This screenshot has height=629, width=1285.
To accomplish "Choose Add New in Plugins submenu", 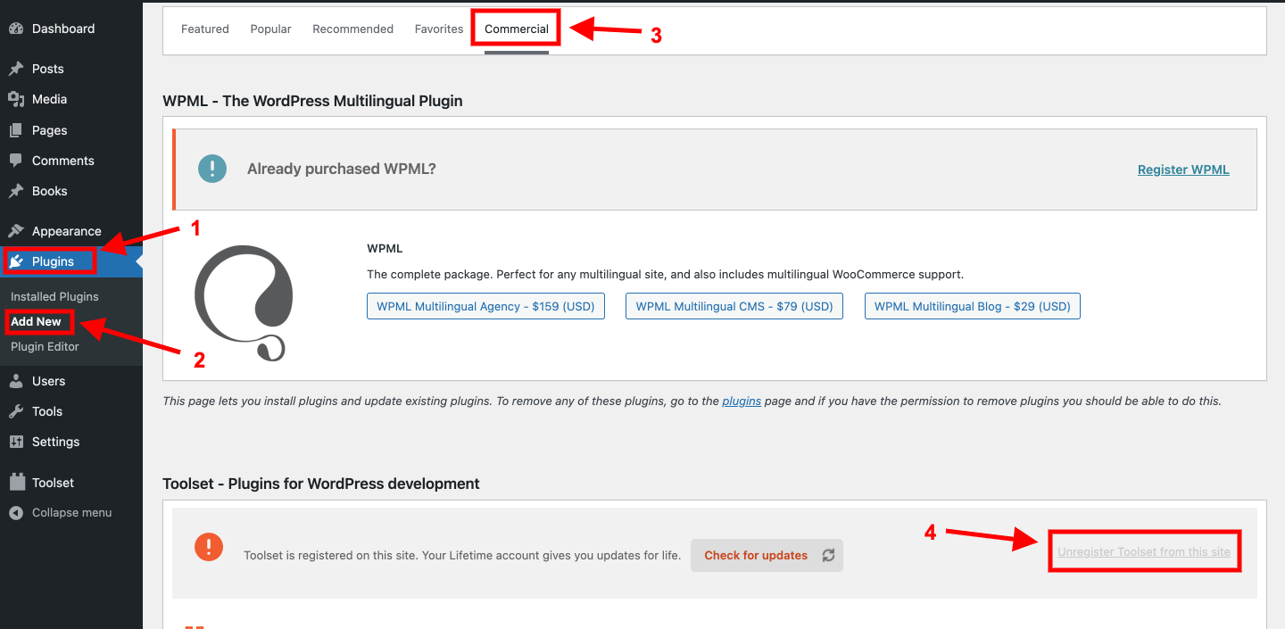I will [37, 321].
